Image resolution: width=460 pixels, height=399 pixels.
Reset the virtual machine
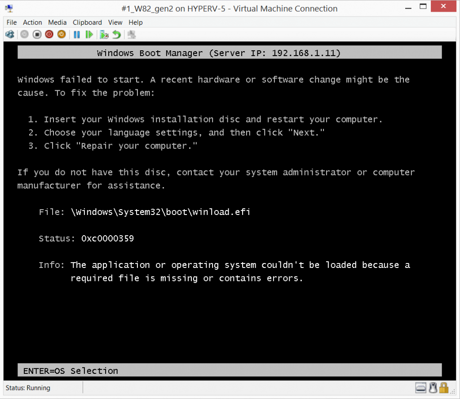(88, 35)
